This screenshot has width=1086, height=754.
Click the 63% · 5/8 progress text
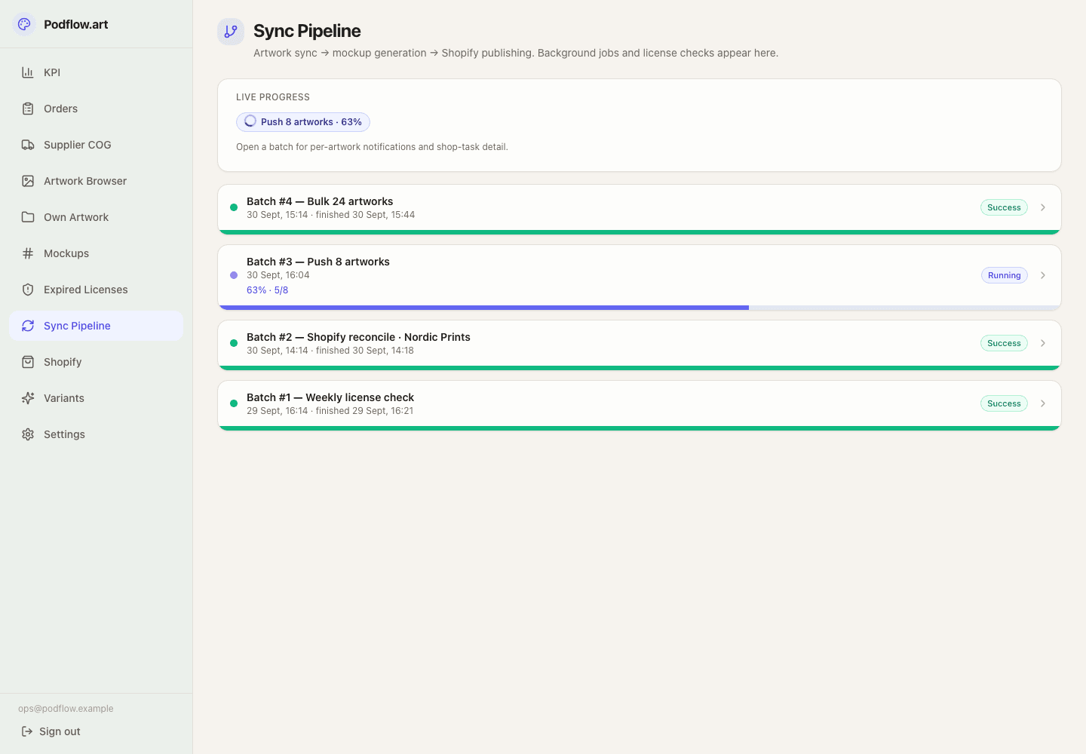(x=267, y=290)
